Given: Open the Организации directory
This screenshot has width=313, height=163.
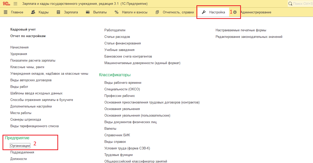Looking at the screenshot, I should coord(20,146).
